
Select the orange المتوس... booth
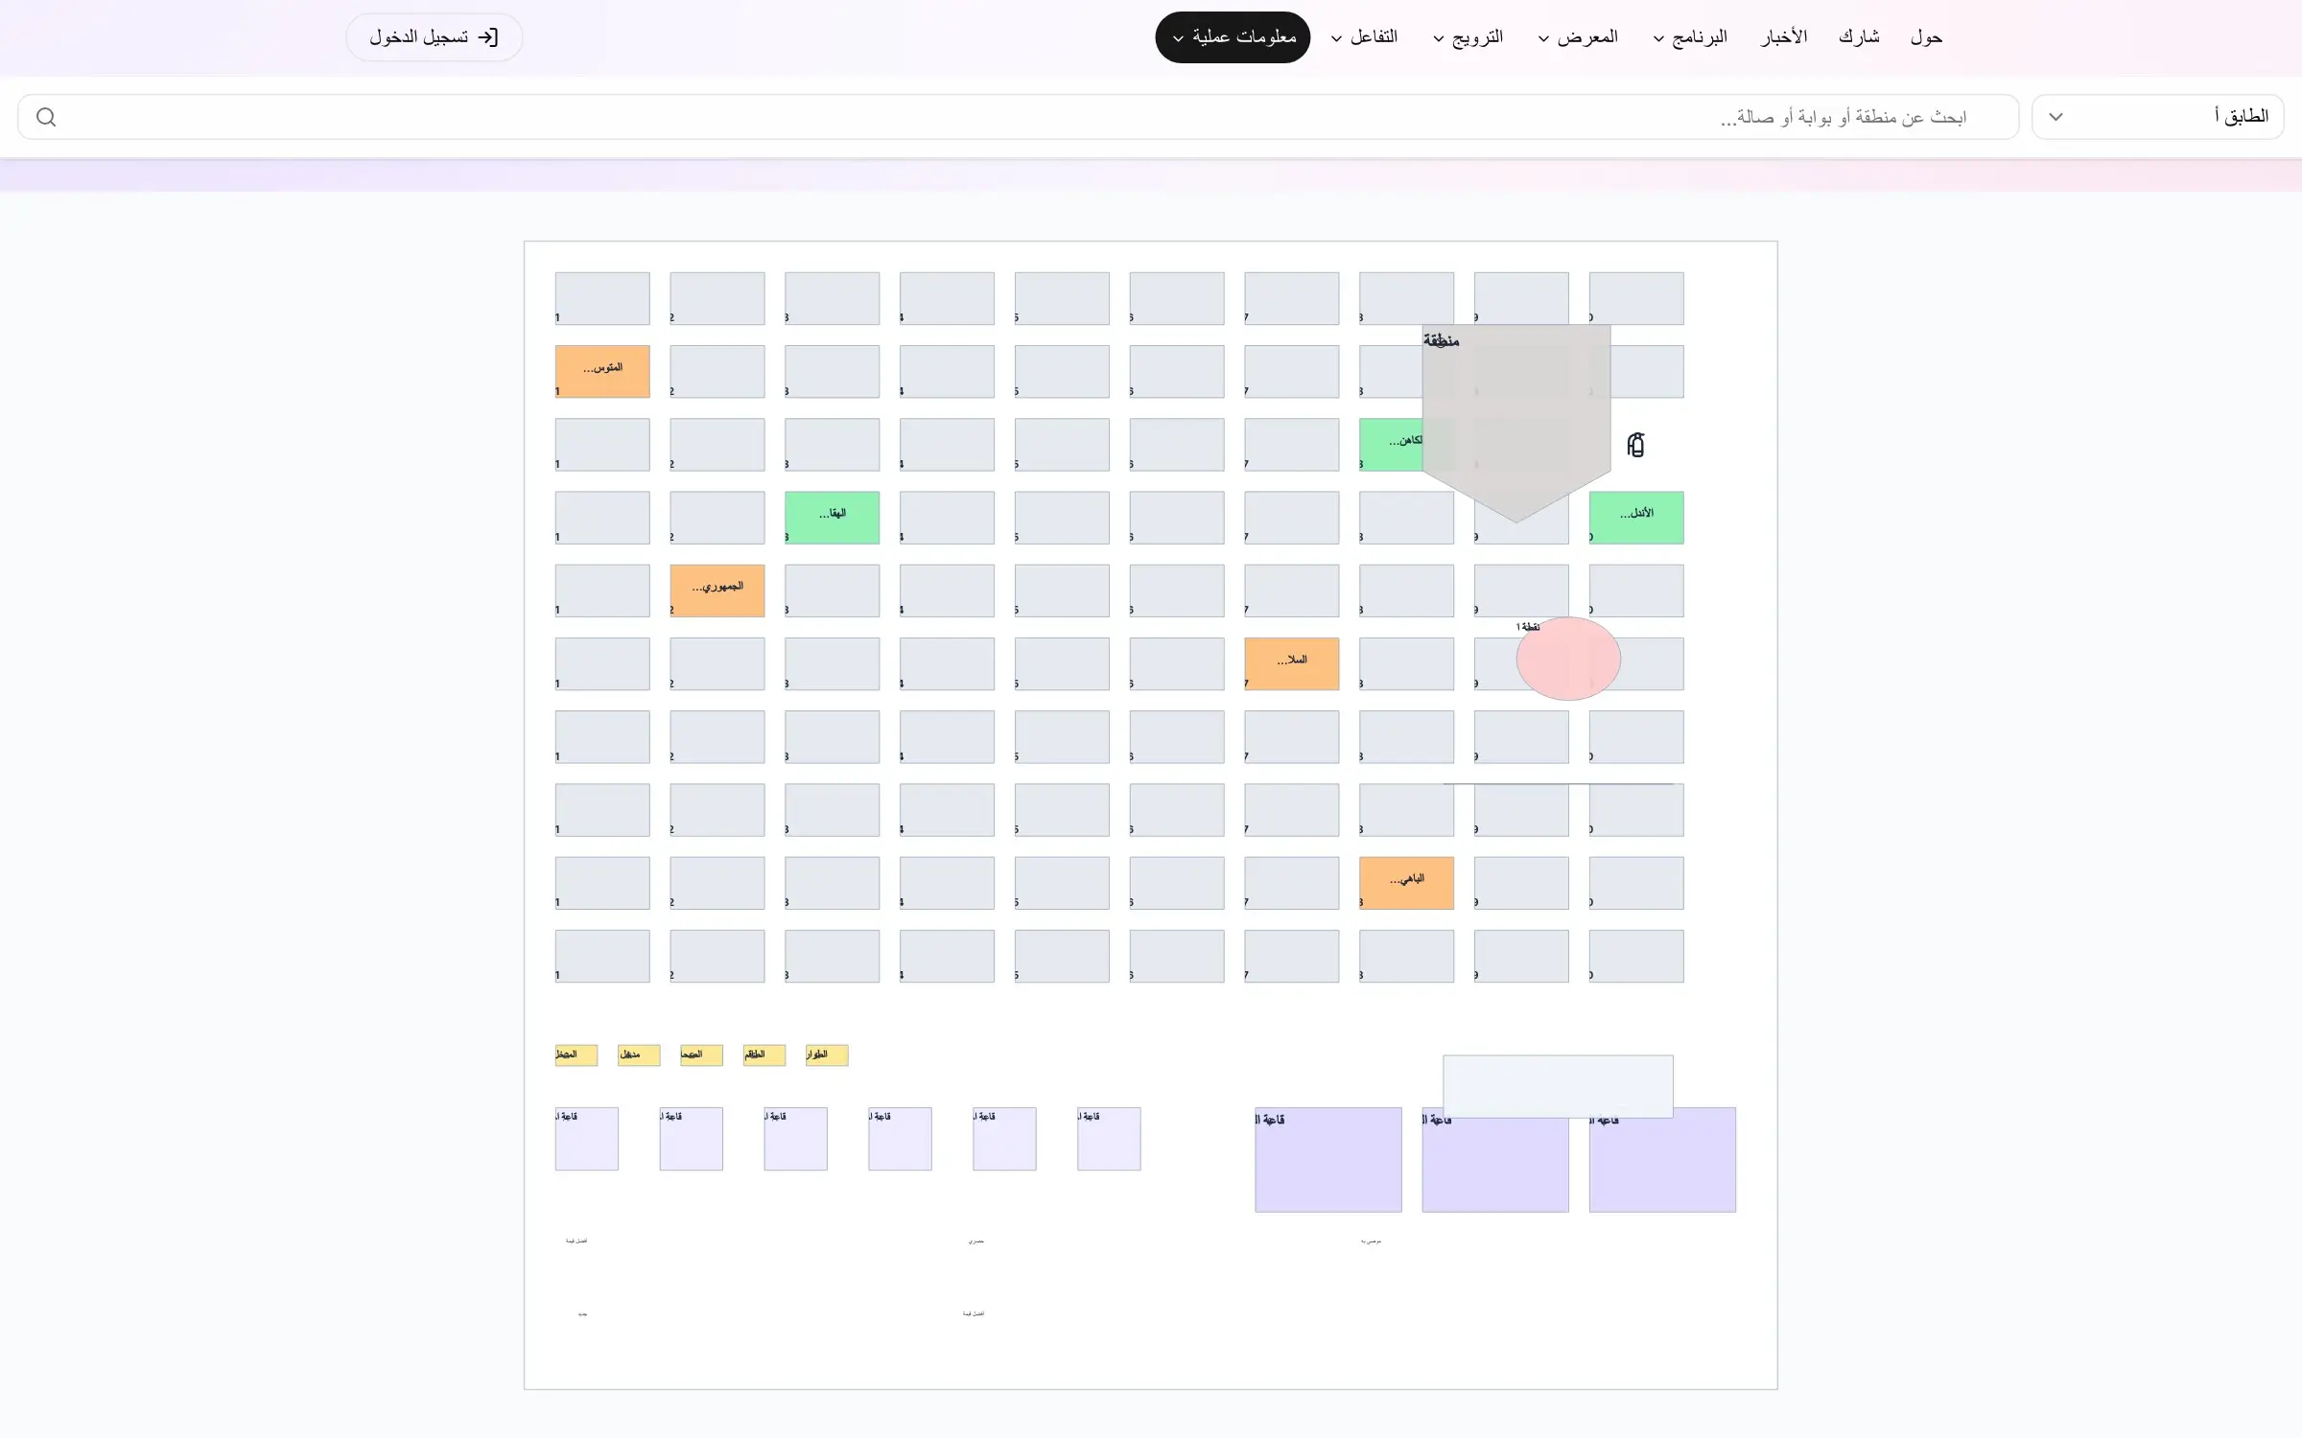(x=602, y=371)
